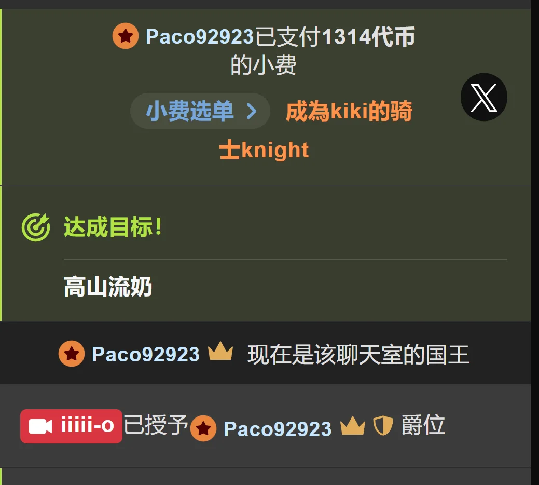Click the camera icon in the iiiii-o tag
Image resolution: width=539 pixels, height=485 pixels.
pos(40,426)
